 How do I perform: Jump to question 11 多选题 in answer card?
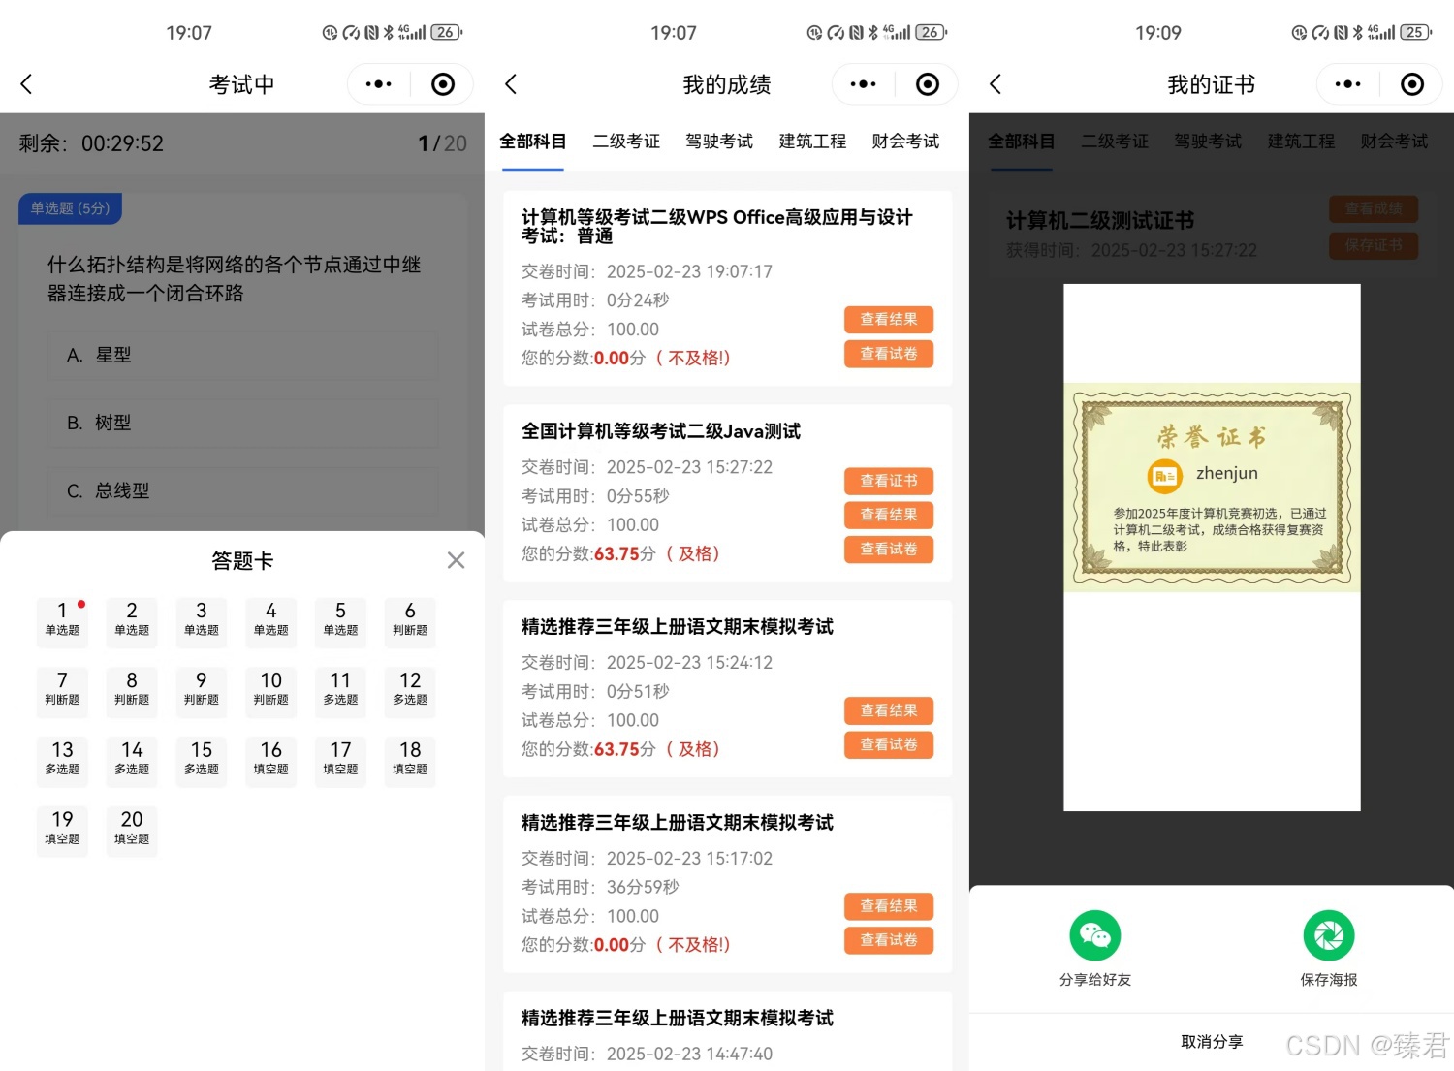click(340, 692)
